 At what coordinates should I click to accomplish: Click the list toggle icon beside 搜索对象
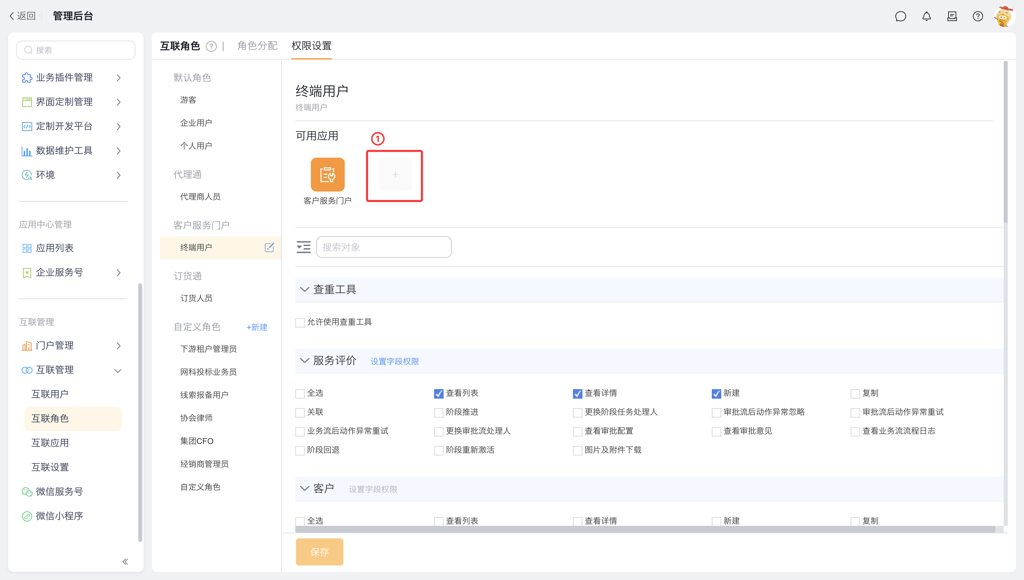coord(303,247)
